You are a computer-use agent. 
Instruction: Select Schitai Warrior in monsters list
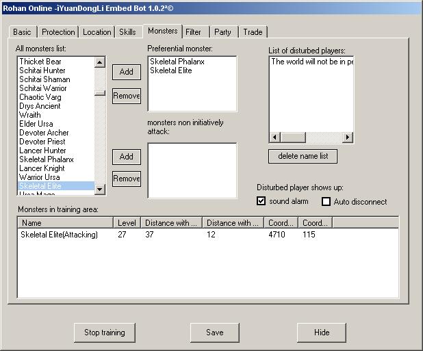[56, 88]
